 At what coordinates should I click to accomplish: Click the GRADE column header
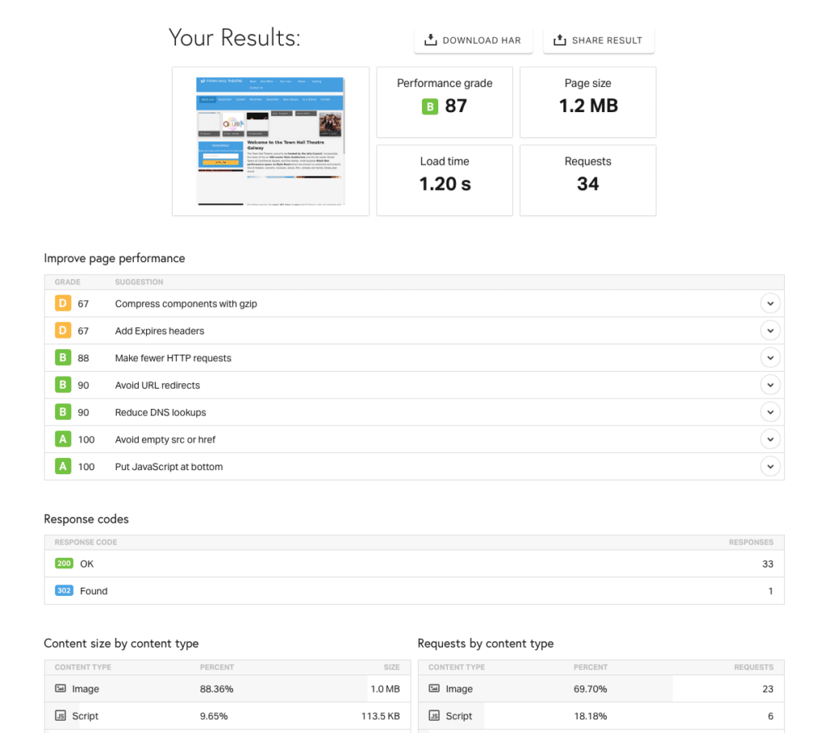[67, 282]
